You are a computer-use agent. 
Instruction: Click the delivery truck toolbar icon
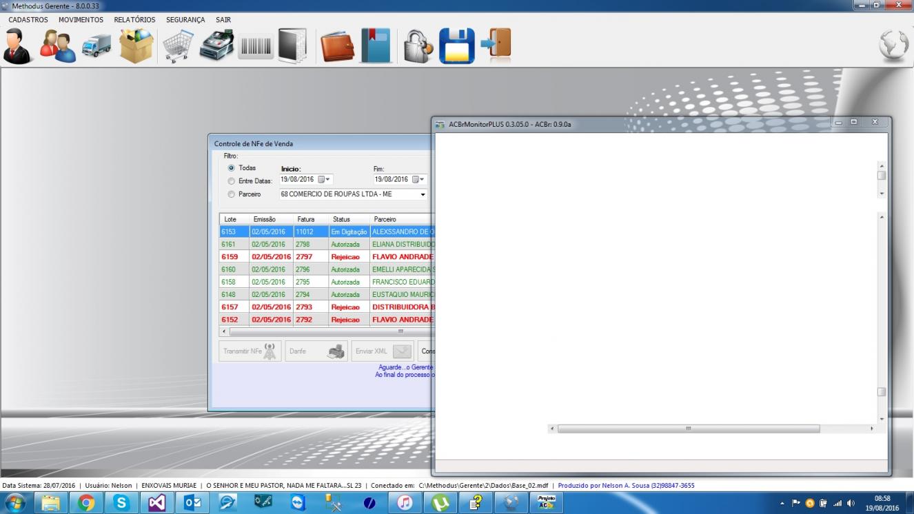tap(97, 45)
